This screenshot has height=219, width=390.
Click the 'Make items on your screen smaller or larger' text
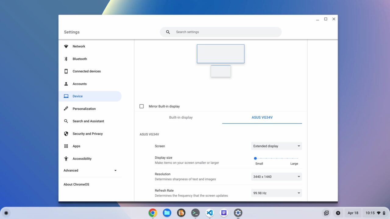(187, 163)
